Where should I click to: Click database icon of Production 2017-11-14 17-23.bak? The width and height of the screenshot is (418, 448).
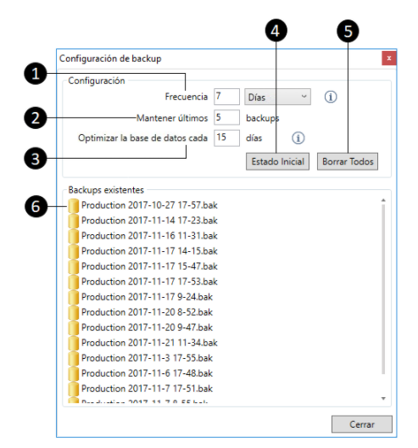(x=74, y=221)
